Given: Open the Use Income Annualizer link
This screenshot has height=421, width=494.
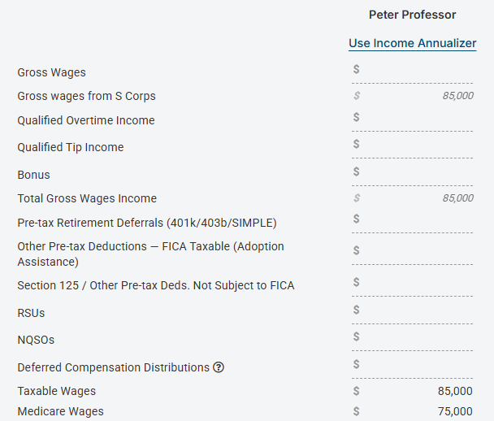Looking at the screenshot, I should pyautogui.click(x=413, y=43).
